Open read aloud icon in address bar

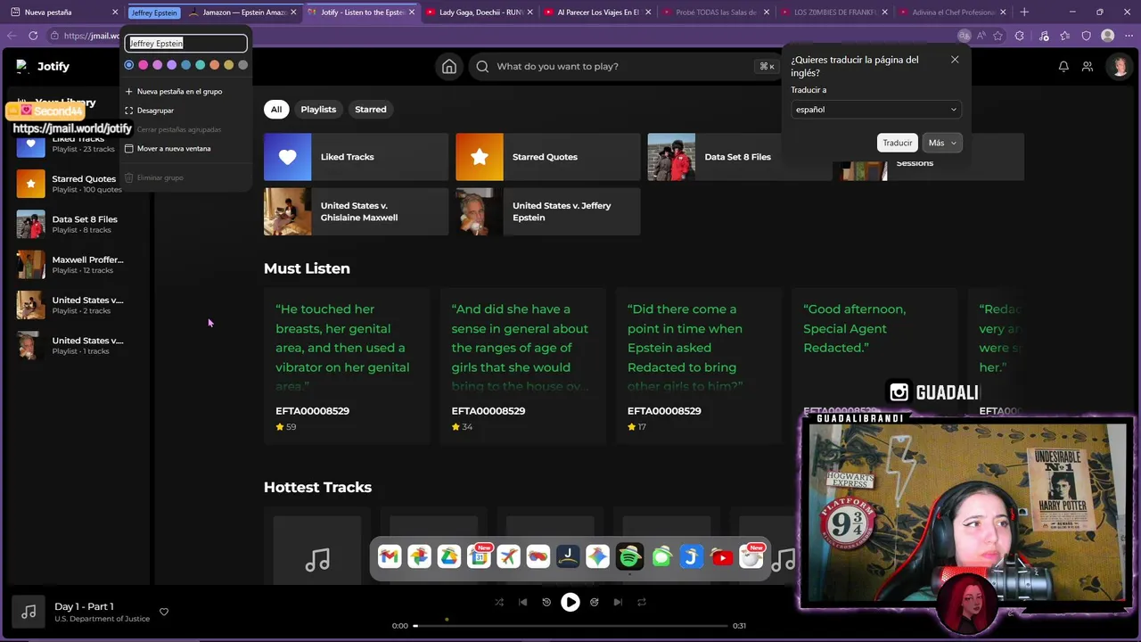point(981,36)
